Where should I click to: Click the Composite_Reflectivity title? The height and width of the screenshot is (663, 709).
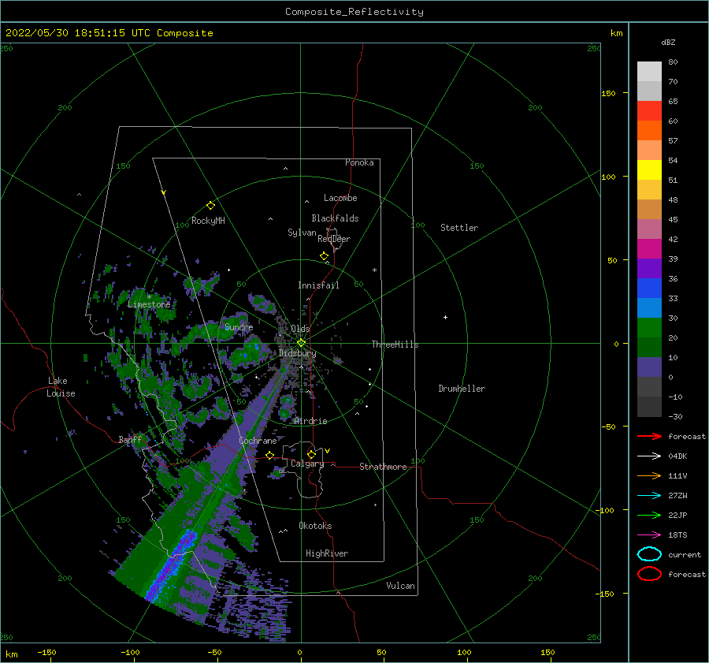[x=354, y=12]
